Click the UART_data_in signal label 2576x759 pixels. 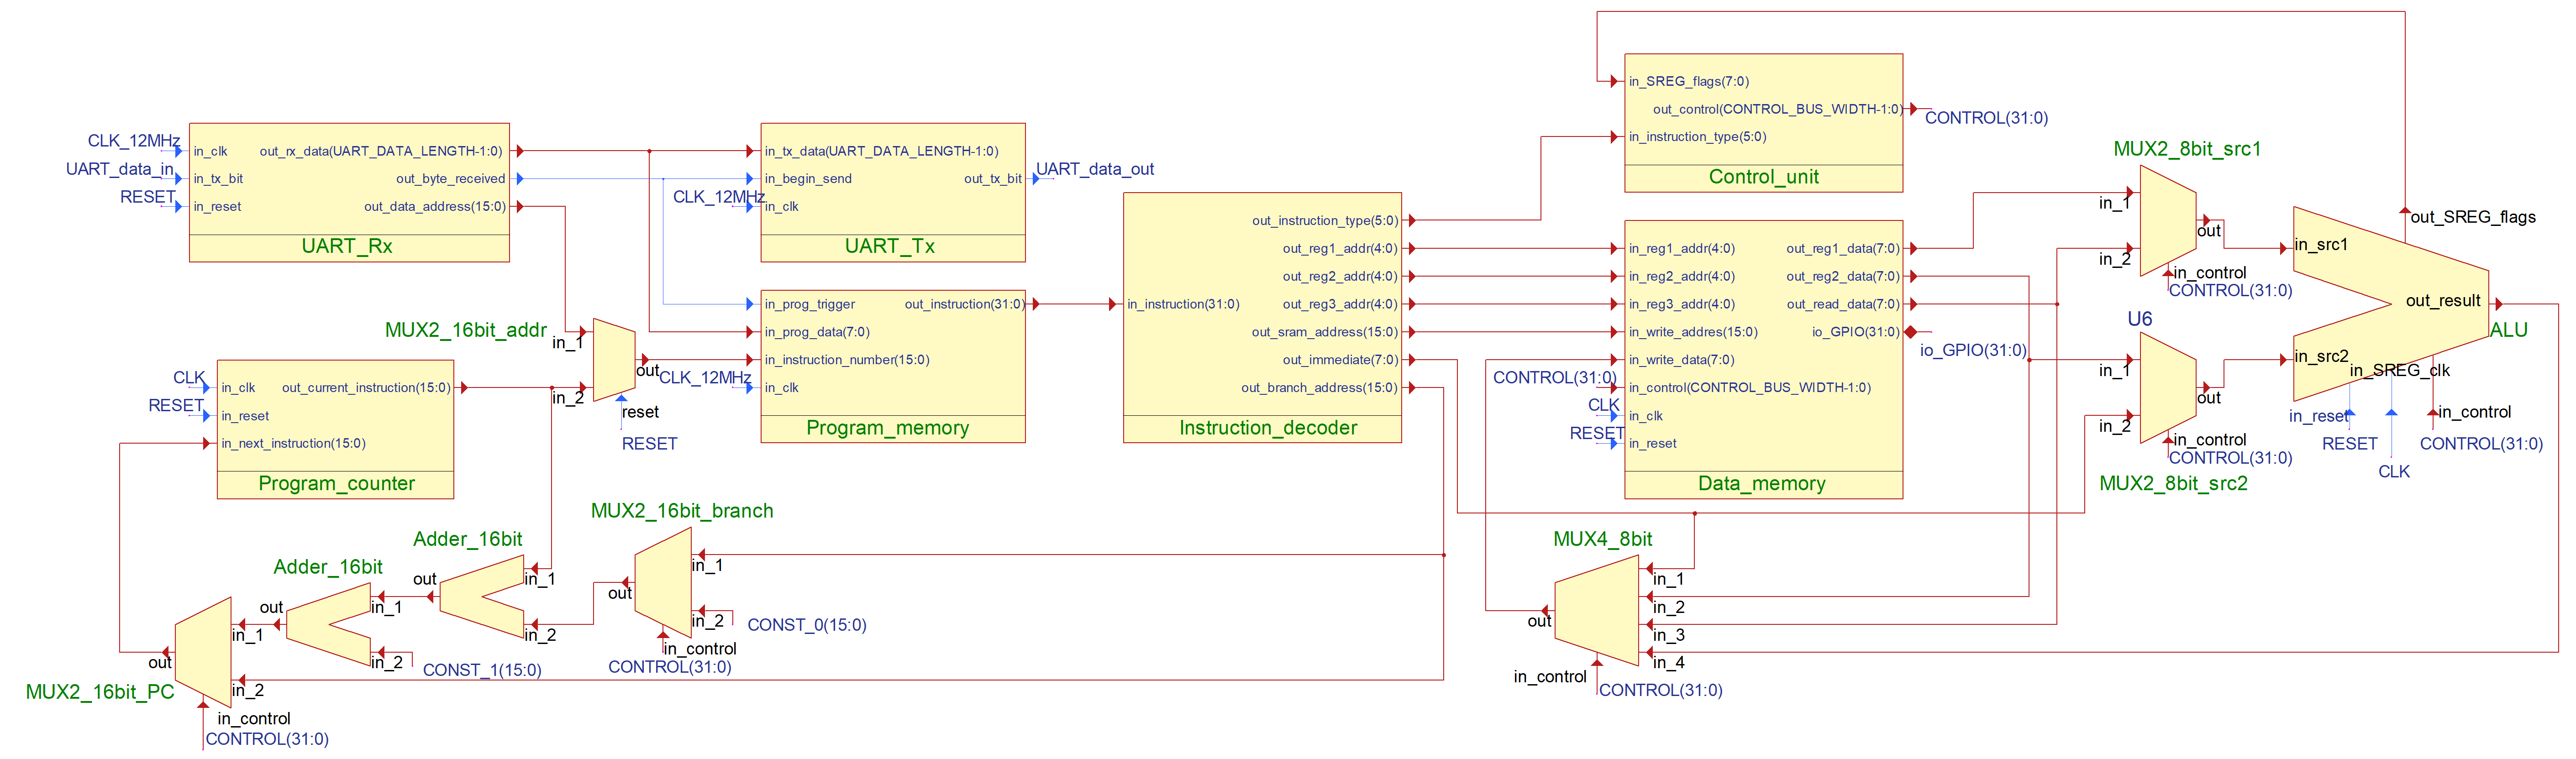click(x=119, y=169)
